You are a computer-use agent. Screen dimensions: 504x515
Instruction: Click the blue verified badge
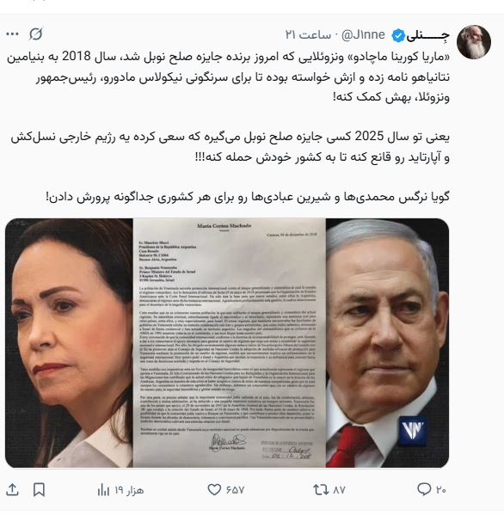pyautogui.click(x=398, y=36)
